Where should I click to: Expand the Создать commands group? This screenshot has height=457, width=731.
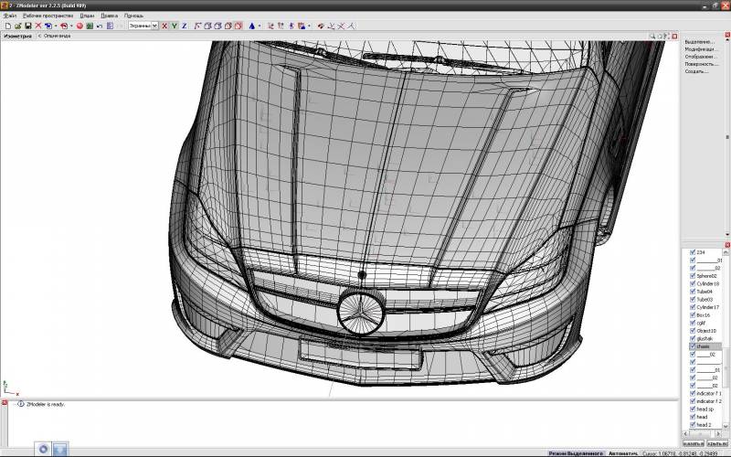[x=696, y=72]
